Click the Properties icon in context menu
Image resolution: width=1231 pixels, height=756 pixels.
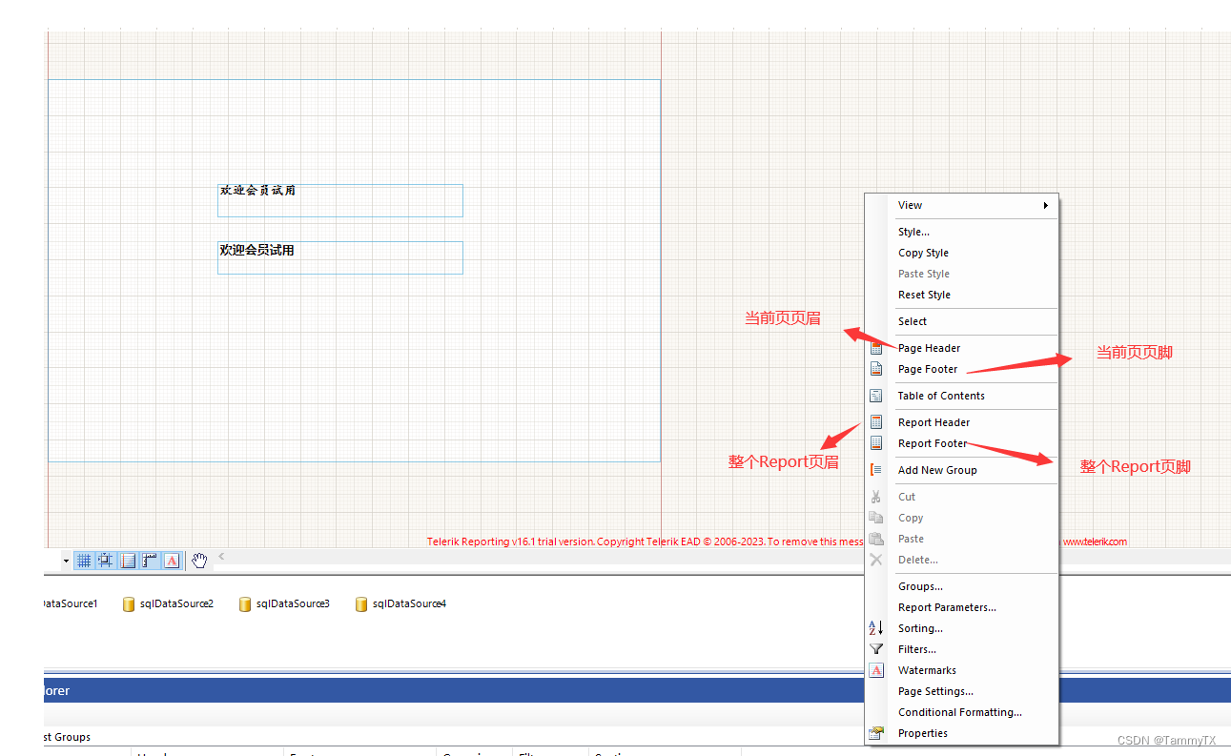coord(876,733)
